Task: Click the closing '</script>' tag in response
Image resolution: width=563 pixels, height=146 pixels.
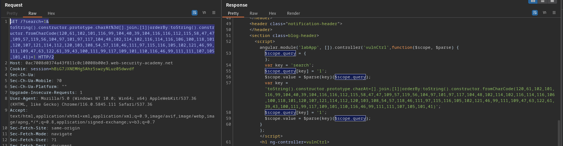Action: click(x=271, y=136)
